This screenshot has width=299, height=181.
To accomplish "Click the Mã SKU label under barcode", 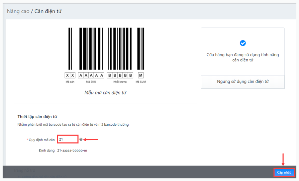I will [91, 82].
